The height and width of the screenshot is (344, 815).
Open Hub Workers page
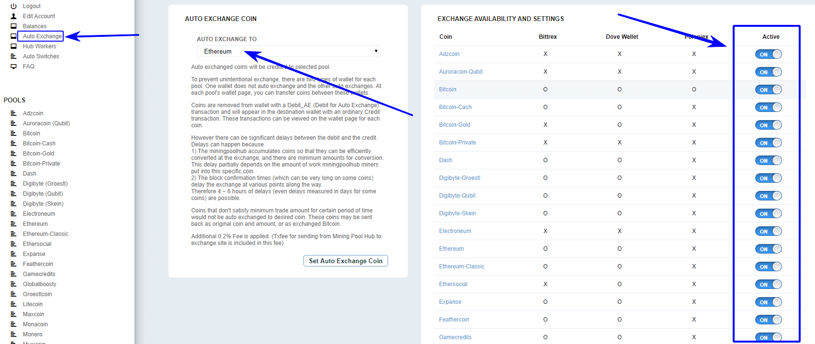pyautogui.click(x=39, y=46)
